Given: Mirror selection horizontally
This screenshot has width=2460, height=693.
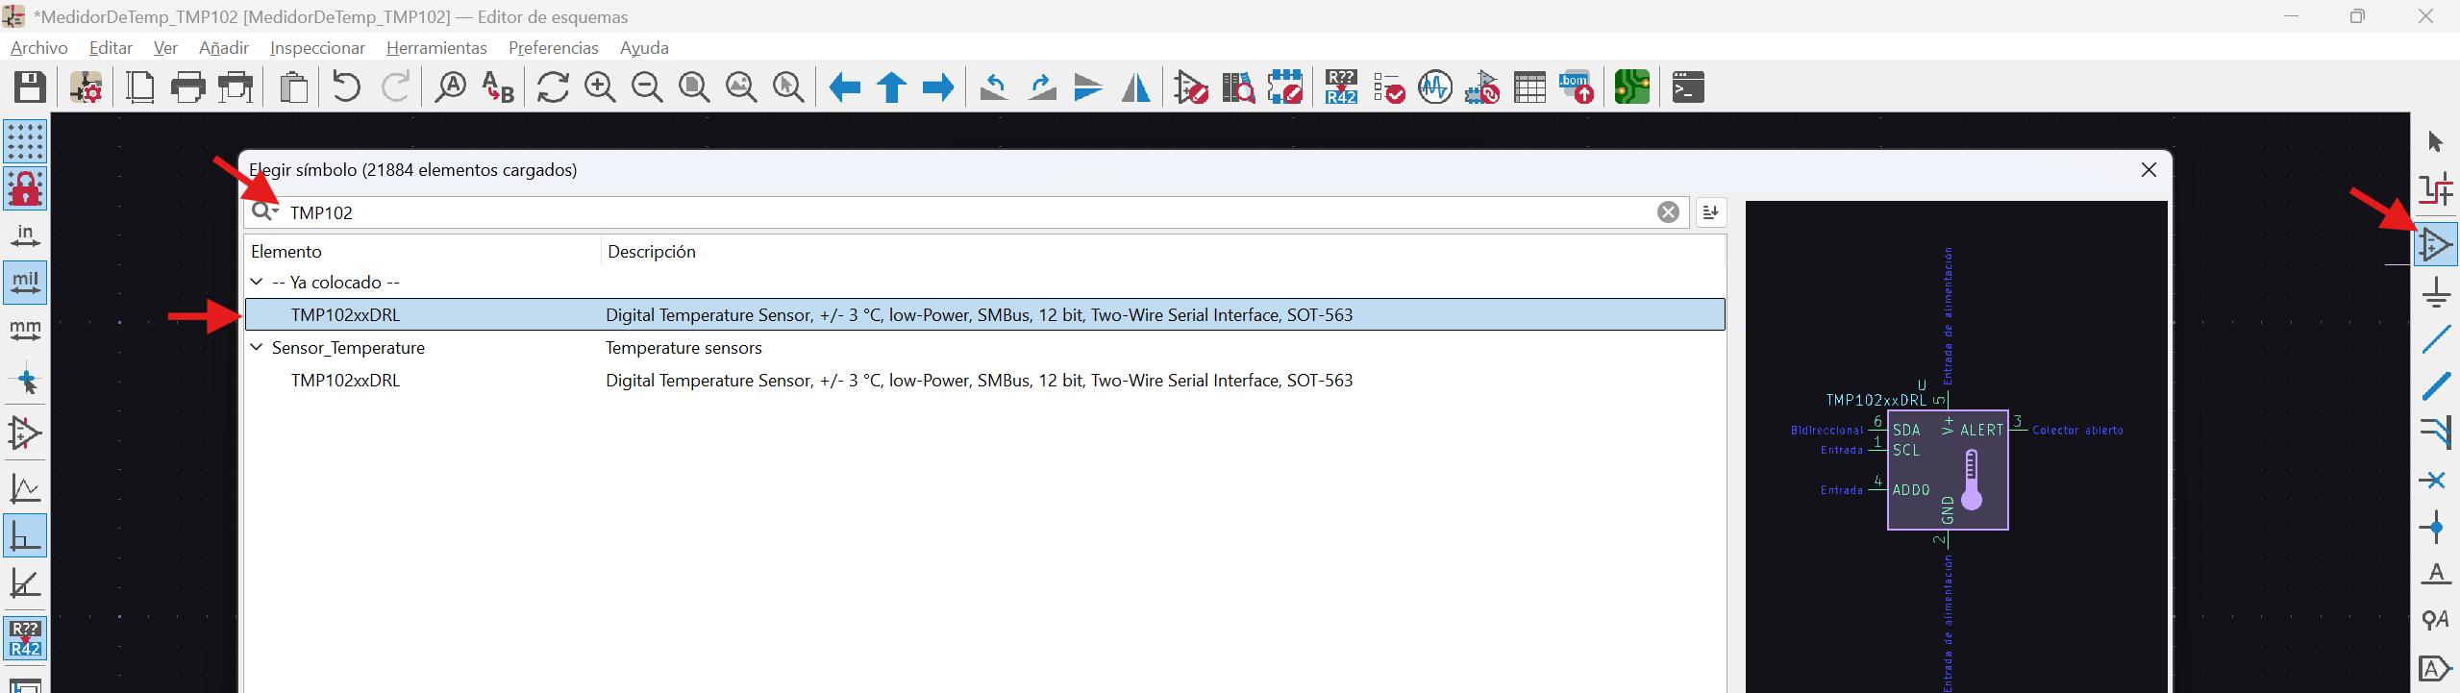Looking at the screenshot, I should (1135, 87).
